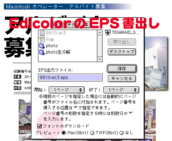The height and width of the screenshot is (141, 172).
Task: Select the なし preview radio button
Action: click(x=122, y=133)
